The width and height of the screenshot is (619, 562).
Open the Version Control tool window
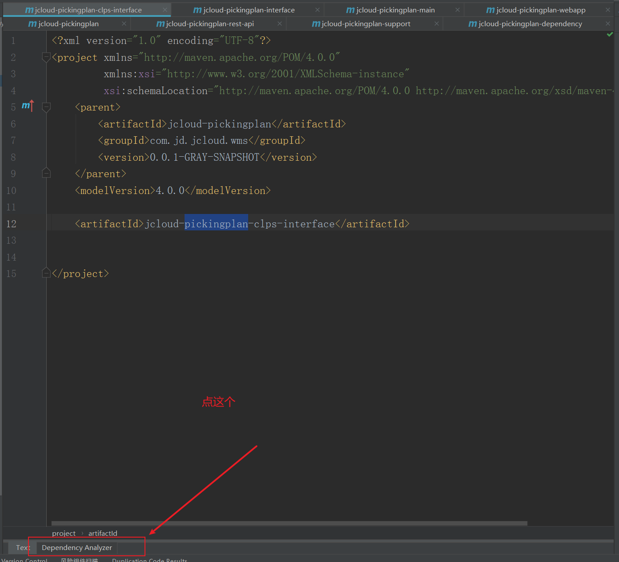pos(24,560)
